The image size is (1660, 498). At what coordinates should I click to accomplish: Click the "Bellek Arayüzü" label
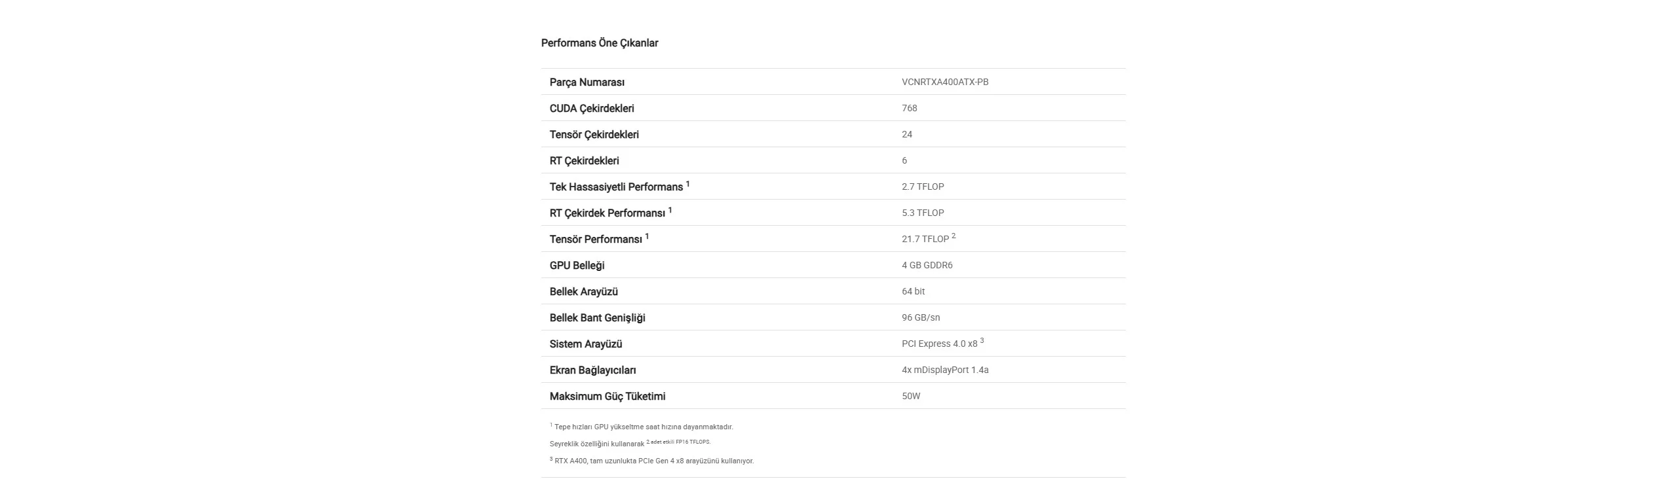(583, 292)
